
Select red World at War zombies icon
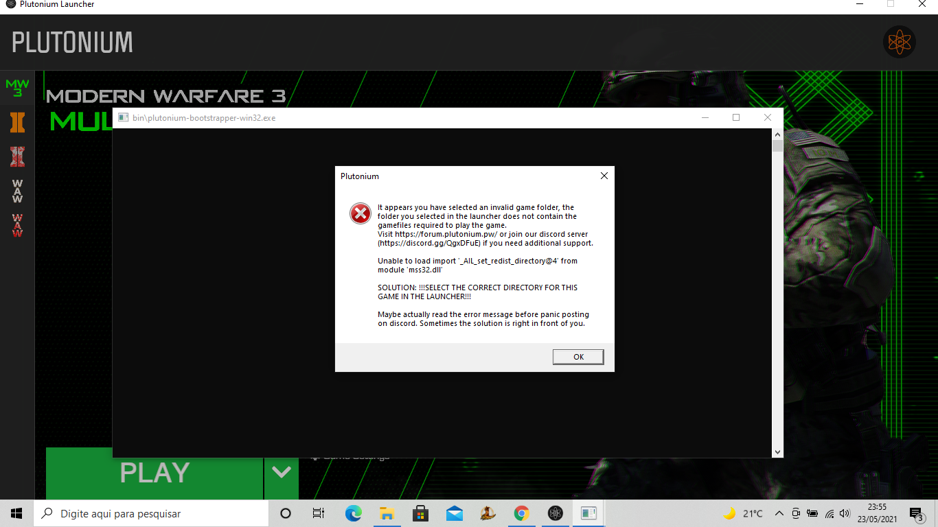17,225
